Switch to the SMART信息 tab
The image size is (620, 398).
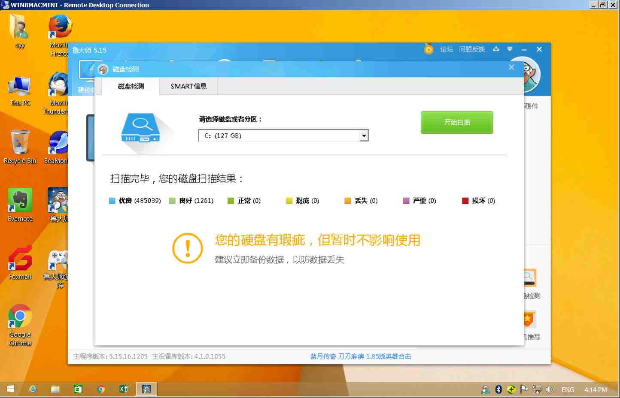coord(188,86)
